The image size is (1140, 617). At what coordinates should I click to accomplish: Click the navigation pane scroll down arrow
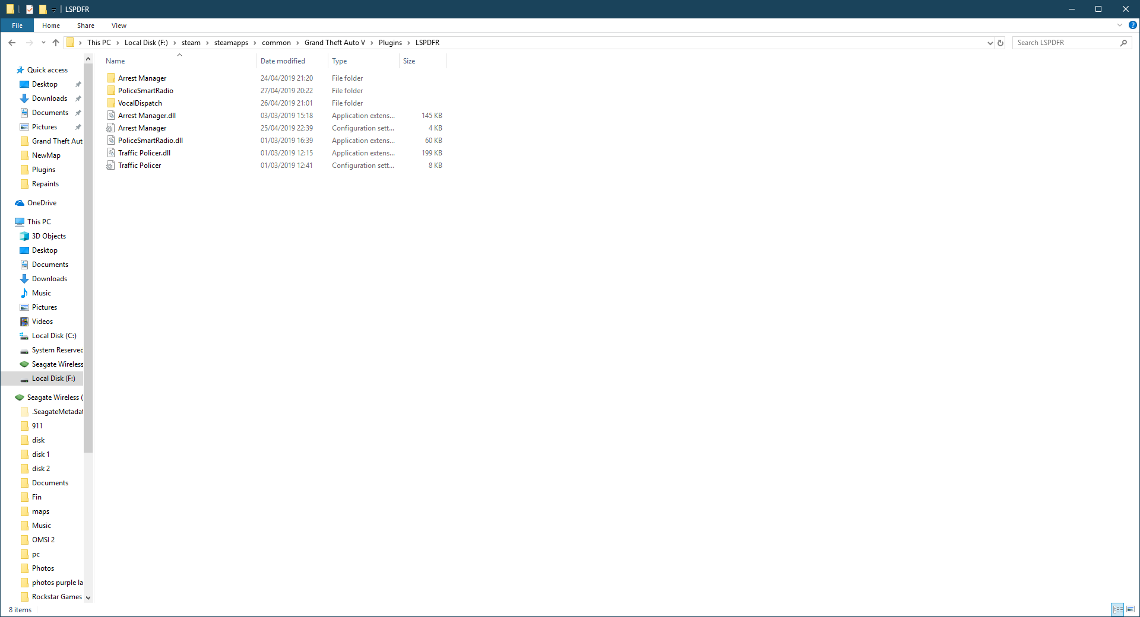click(x=88, y=597)
